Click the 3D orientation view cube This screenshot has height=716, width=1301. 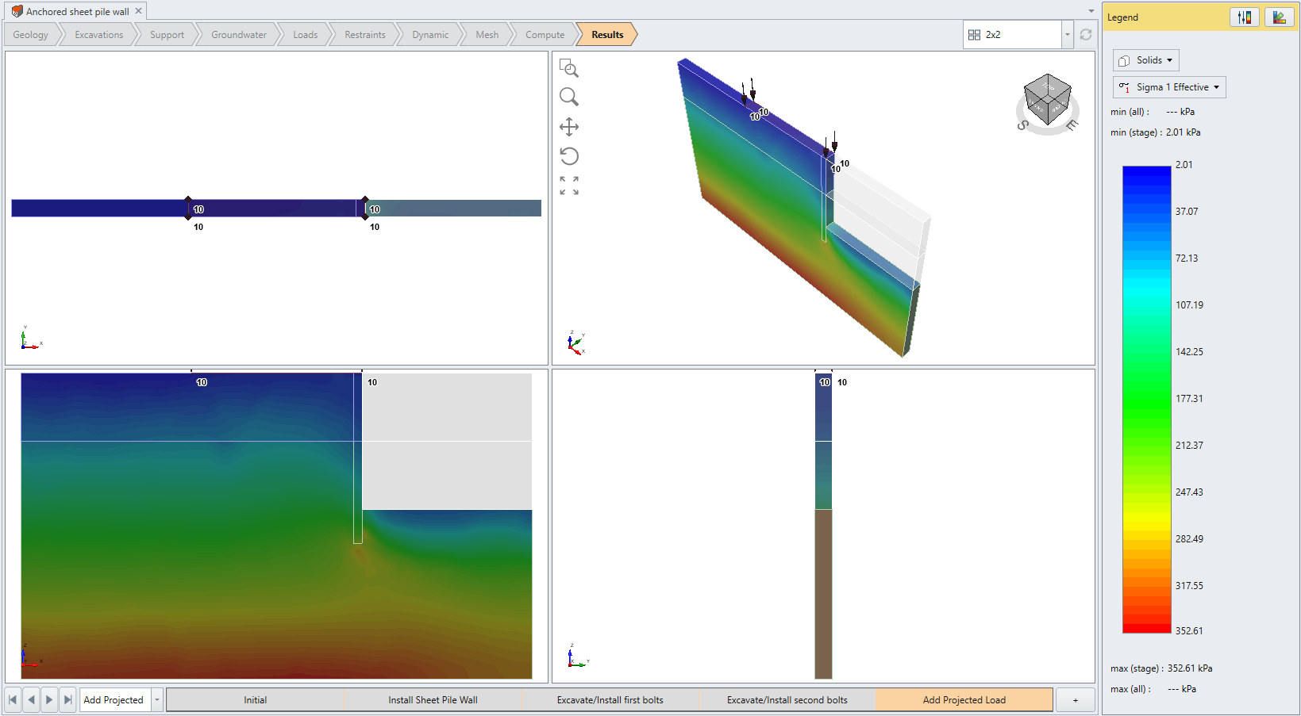point(1048,101)
